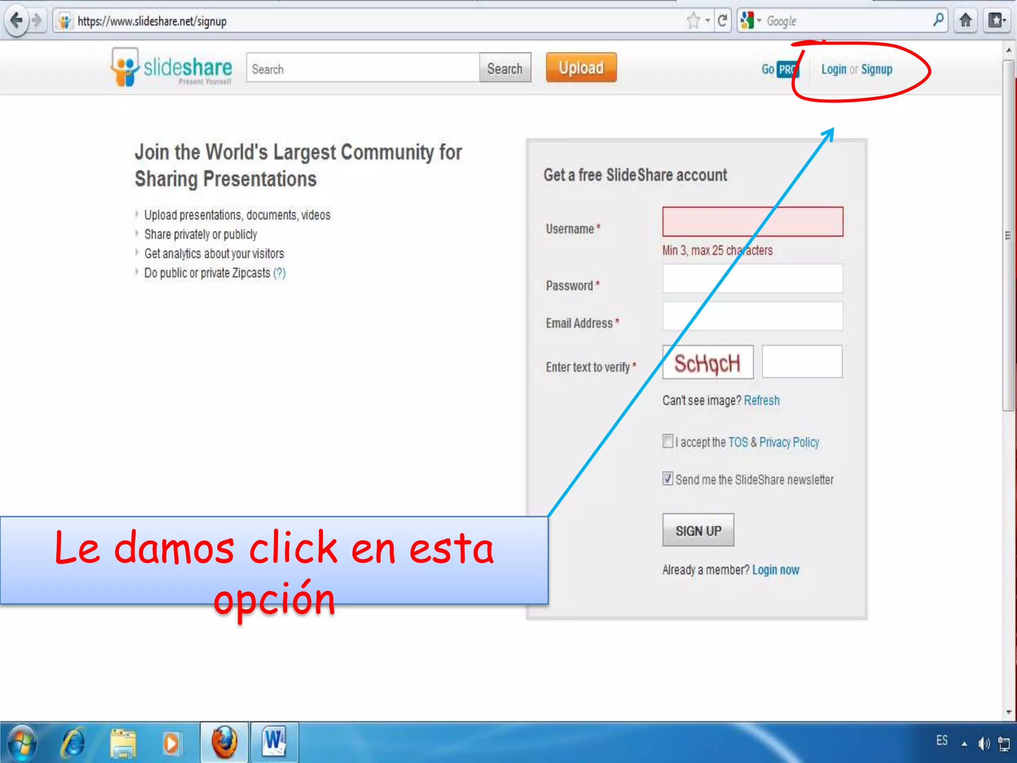
Task: Click the volume speaker tray icon
Action: 984,744
